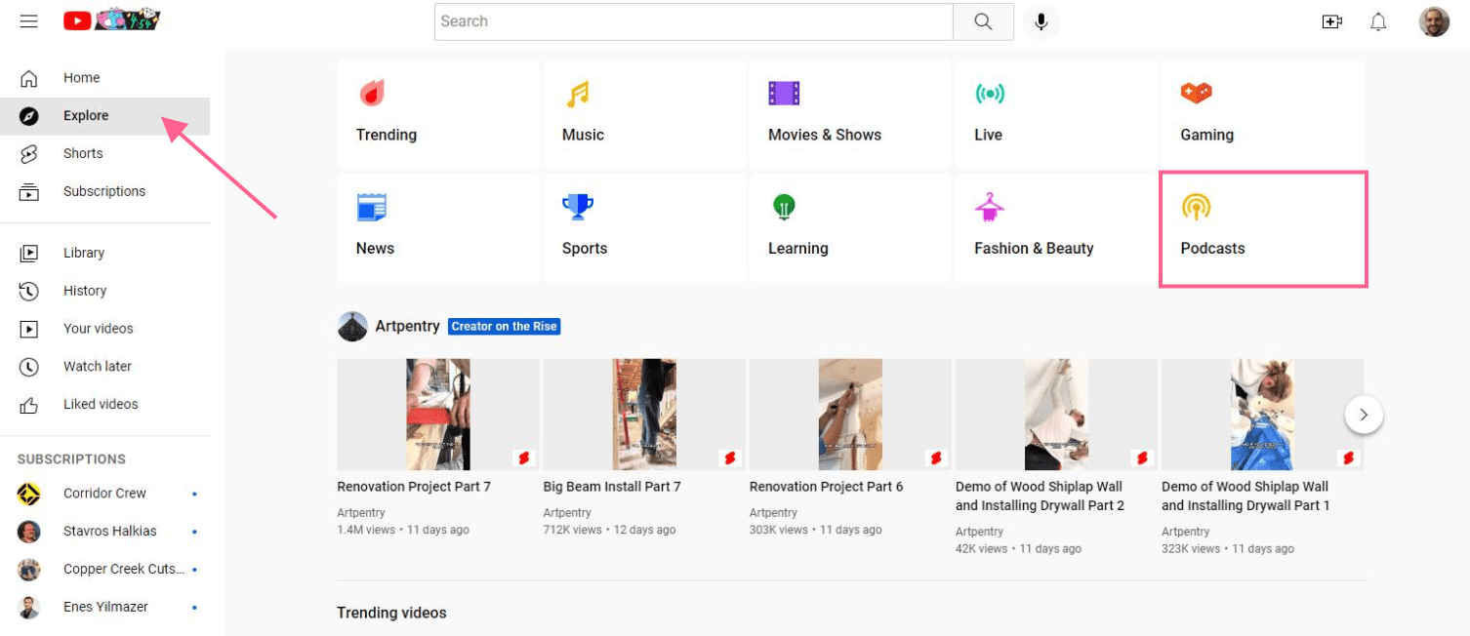Open History in the sidebar
This screenshot has height=636, width=1470.
[104, 292]
